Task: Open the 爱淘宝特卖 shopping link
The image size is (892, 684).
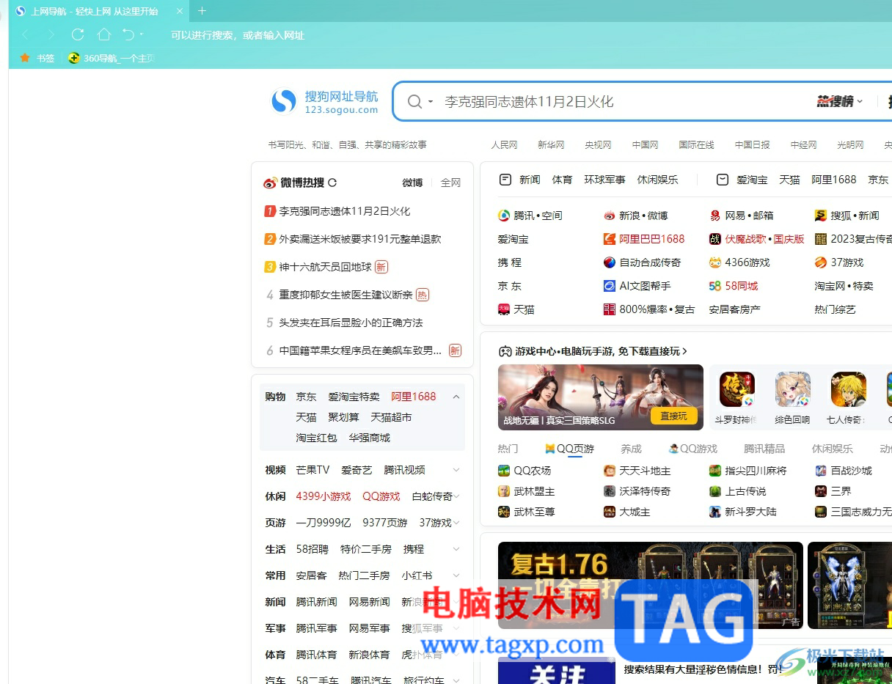Action: click(354, 397)
